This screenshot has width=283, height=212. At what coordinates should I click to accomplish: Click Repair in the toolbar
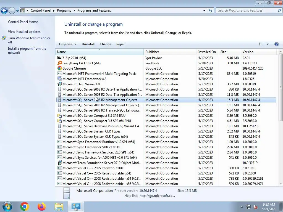pos(121,44)
